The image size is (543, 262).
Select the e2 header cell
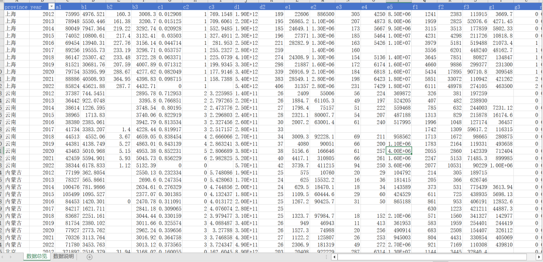[322, 7]
